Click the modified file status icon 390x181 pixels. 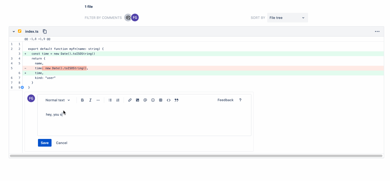click(x=20, y=31)
